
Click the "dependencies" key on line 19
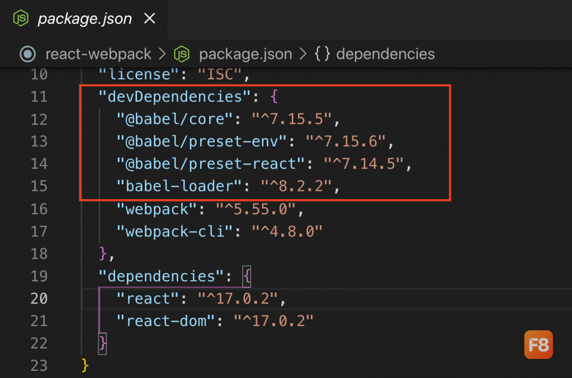click(161, 277)
